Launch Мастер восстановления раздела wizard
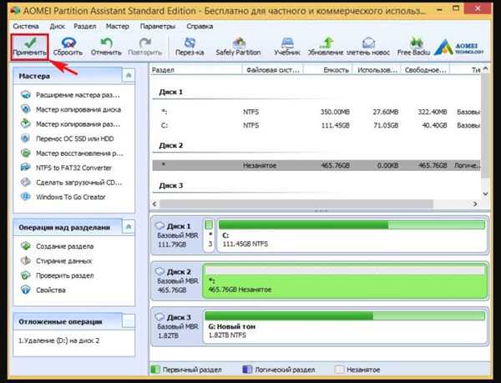501x383 pixels. (72, 154)
